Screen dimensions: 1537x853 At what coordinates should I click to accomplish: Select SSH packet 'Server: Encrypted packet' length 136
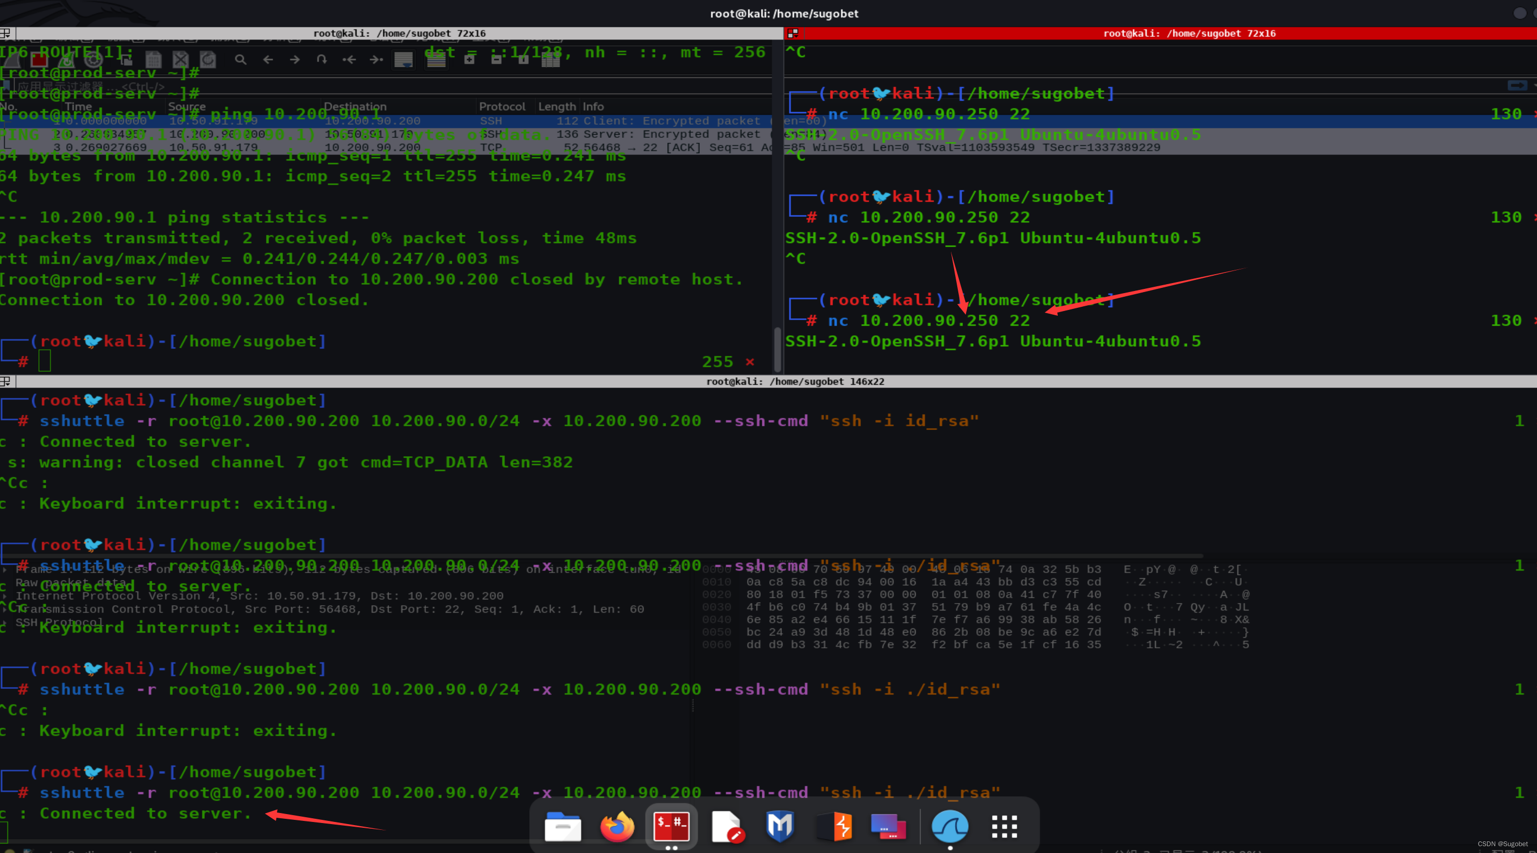tap(769, 134)
